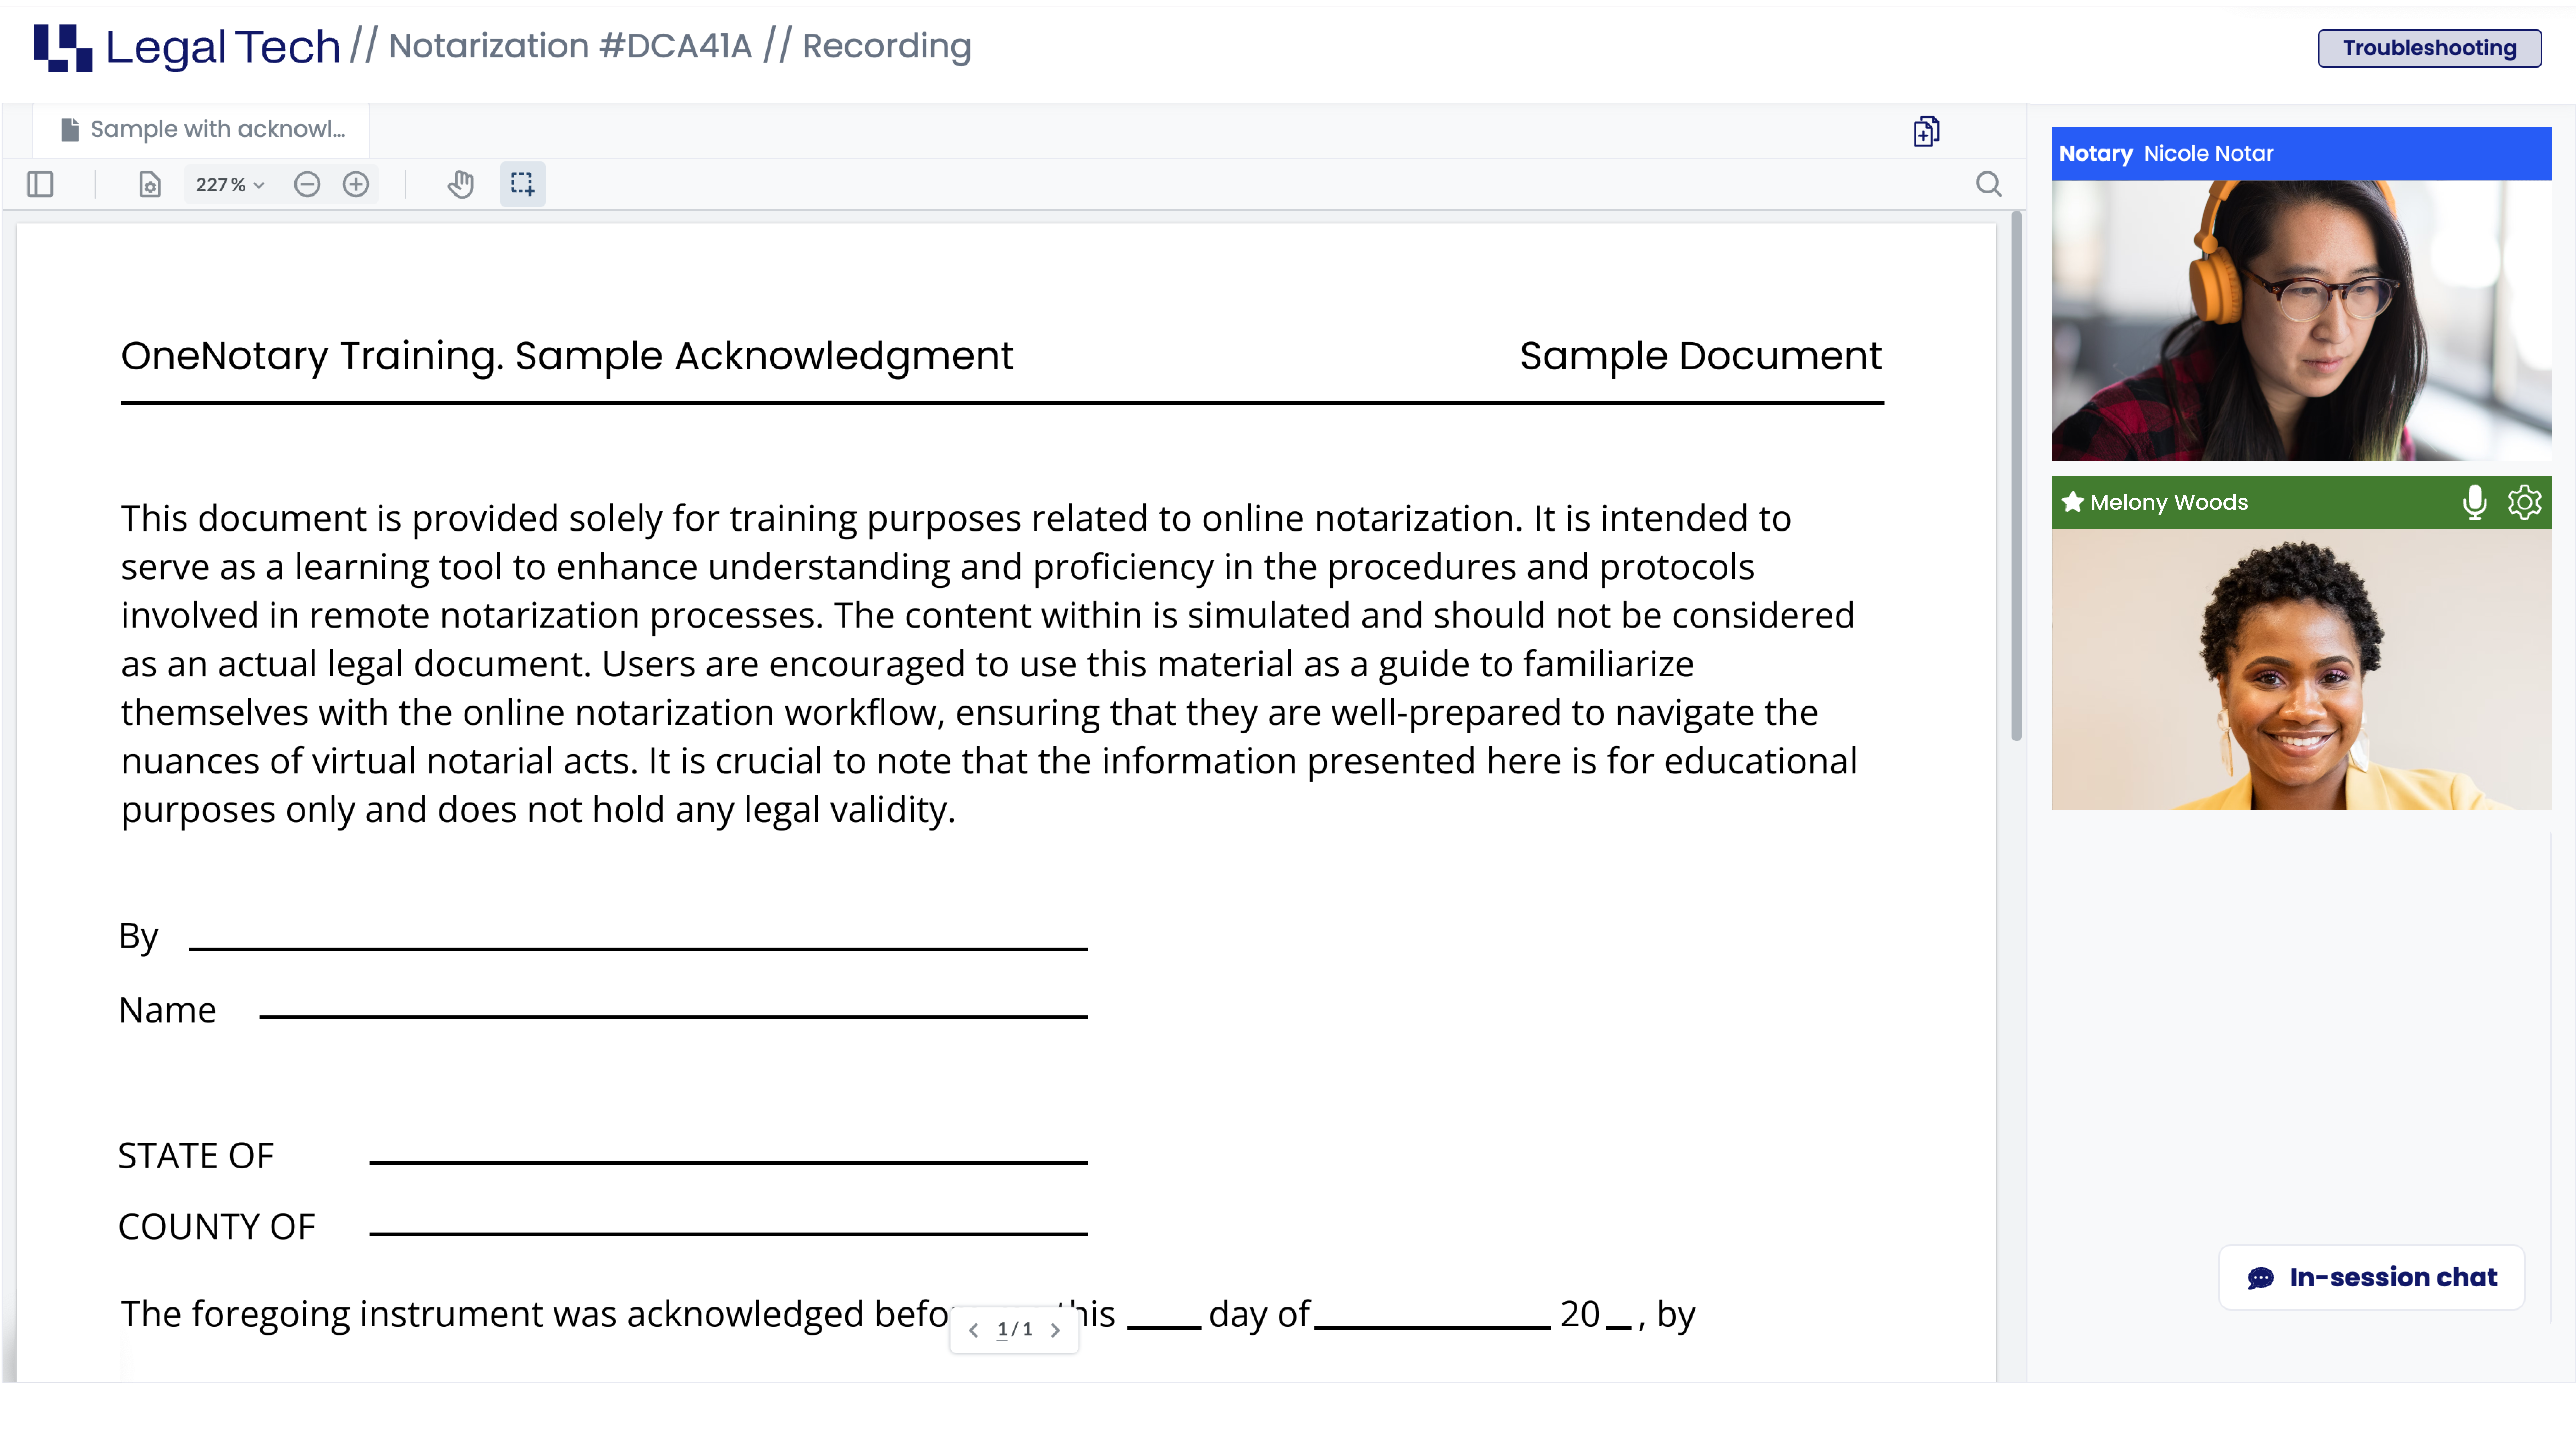Click the Notarization #DCA41A breadcrumb text
The image size is (2576, 1449).
pos(570,46)
